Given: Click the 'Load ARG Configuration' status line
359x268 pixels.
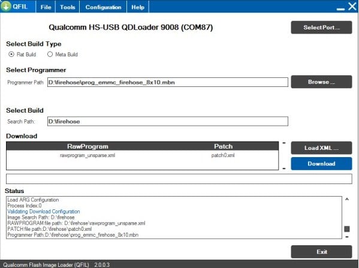Looking at the screenshot, I should (x=33, y=200).
